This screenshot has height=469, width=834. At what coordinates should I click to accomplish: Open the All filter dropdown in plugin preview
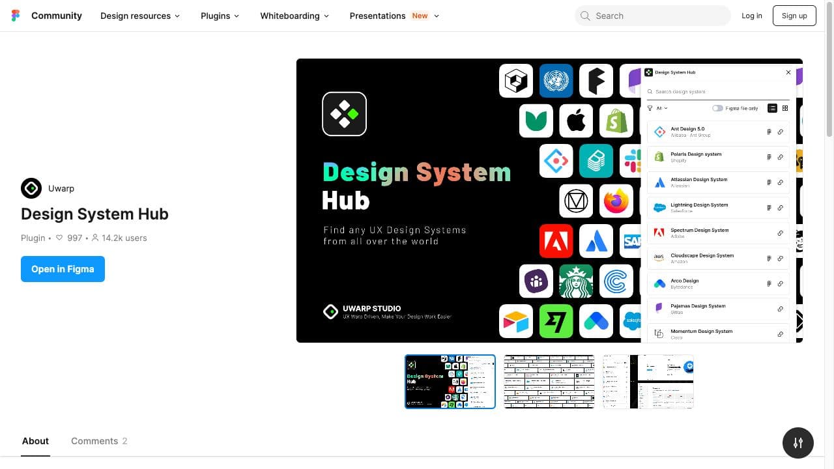662,108
